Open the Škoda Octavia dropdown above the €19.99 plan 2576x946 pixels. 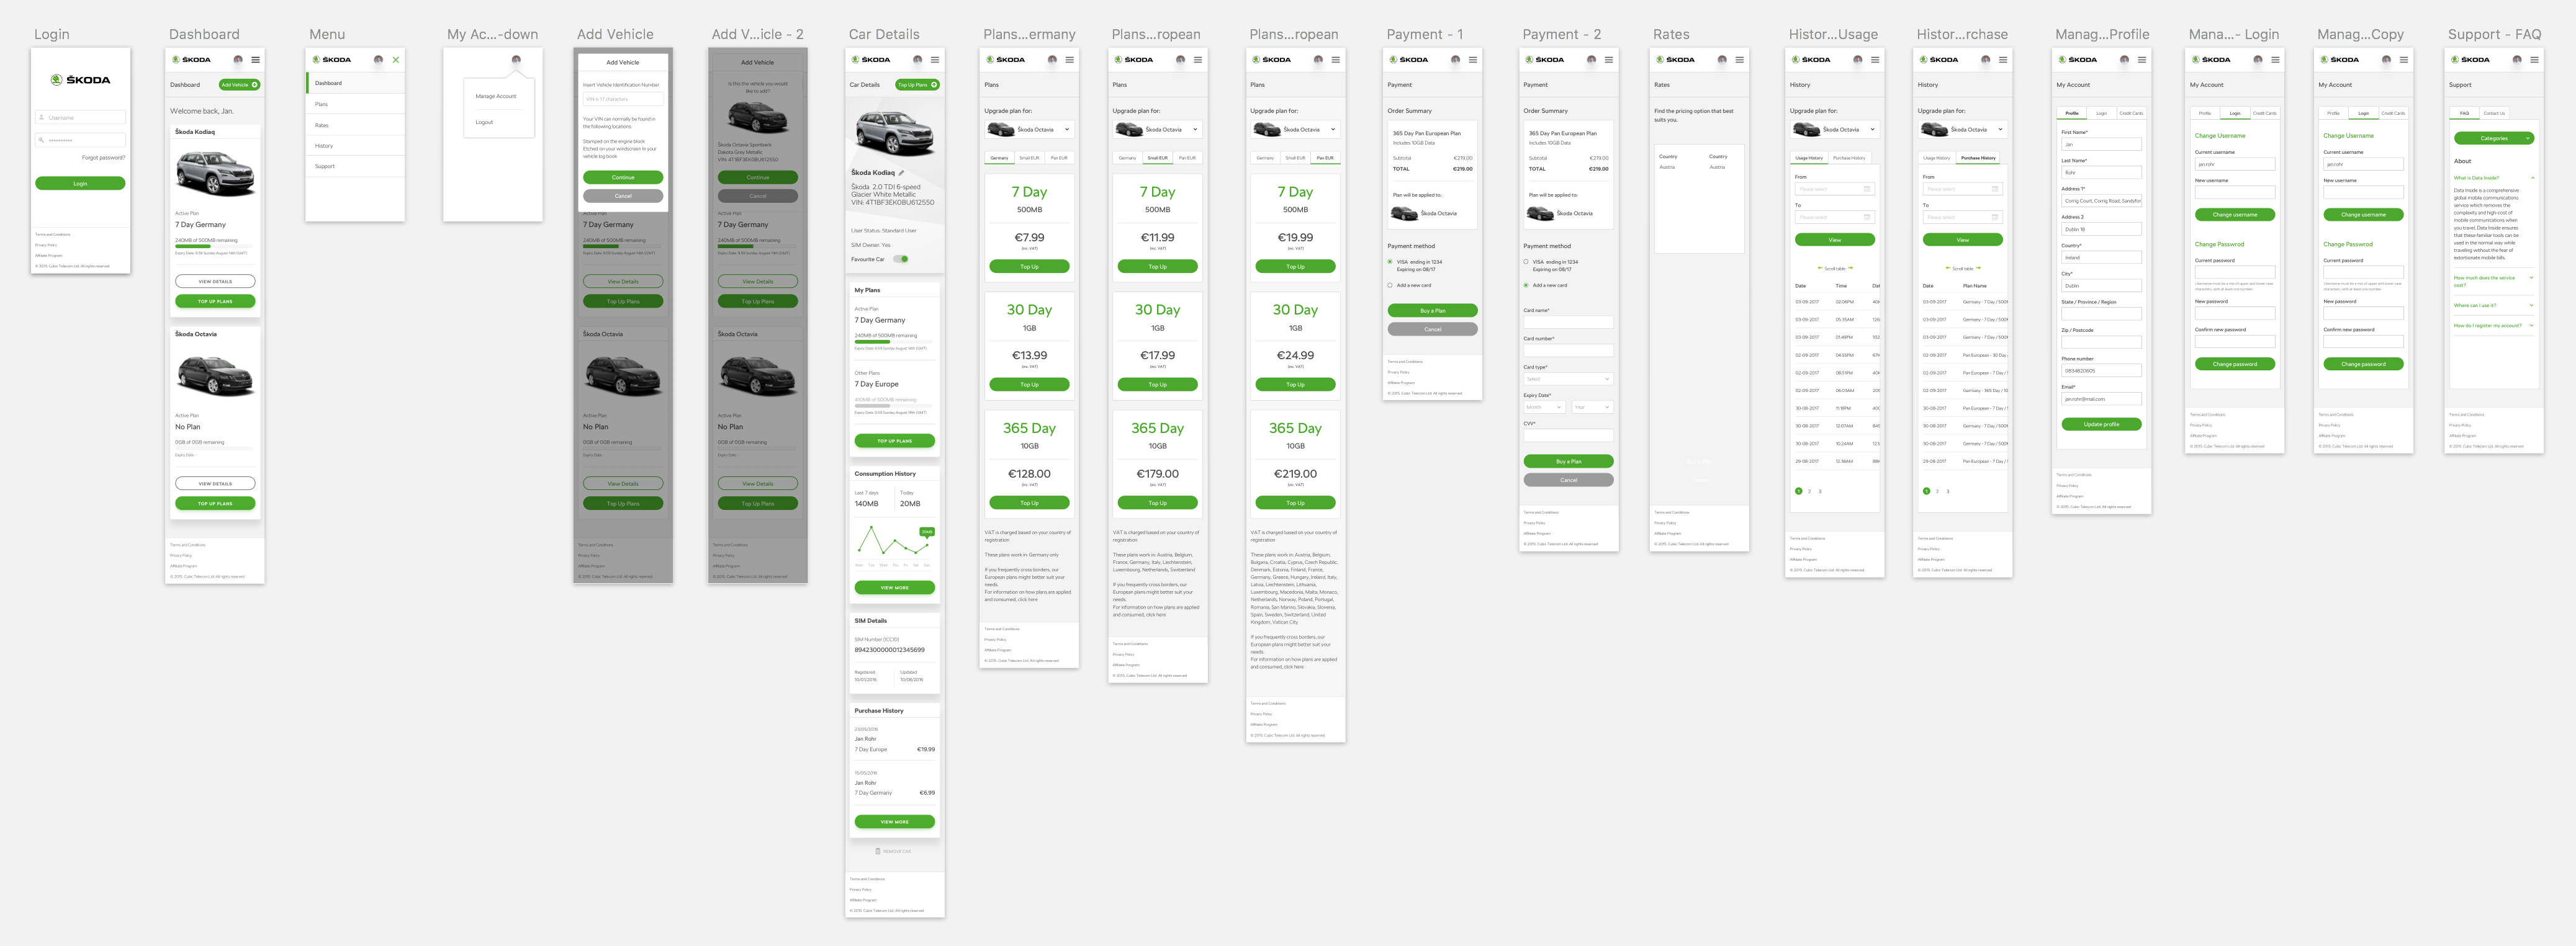[1295, 130]
